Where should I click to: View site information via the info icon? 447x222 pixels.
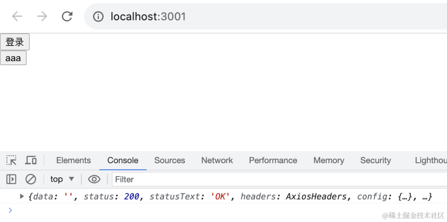click(x=99, y=17)
